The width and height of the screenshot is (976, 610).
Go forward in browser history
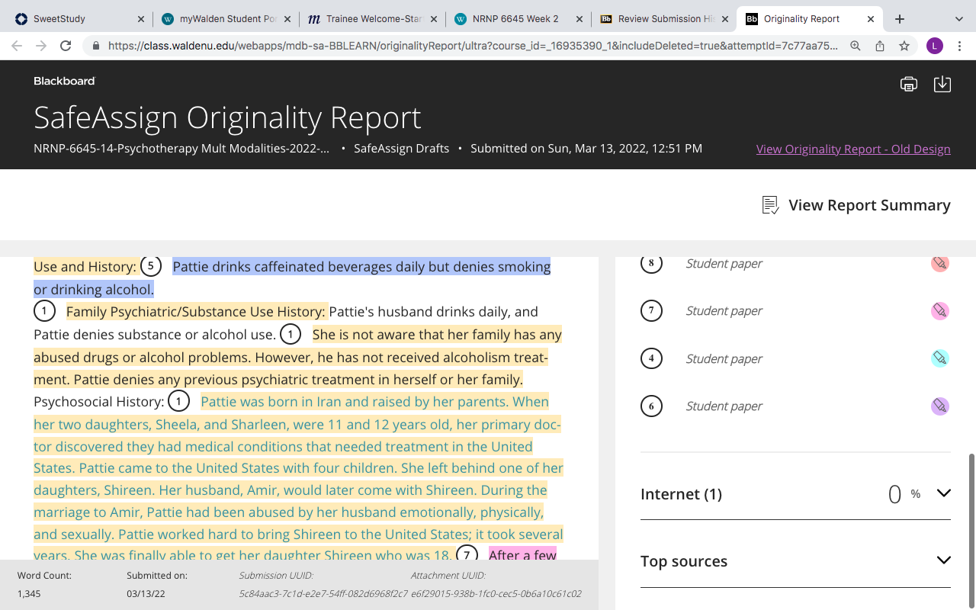tap(41, 46)
